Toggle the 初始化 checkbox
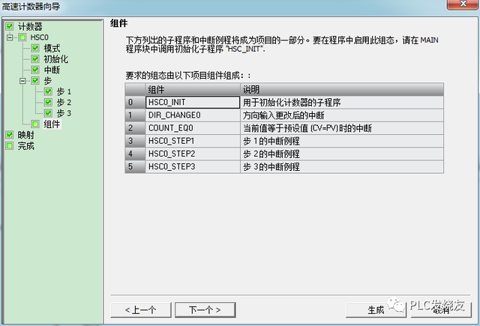Viewport: 480px width, 326px height. (35, 58)
